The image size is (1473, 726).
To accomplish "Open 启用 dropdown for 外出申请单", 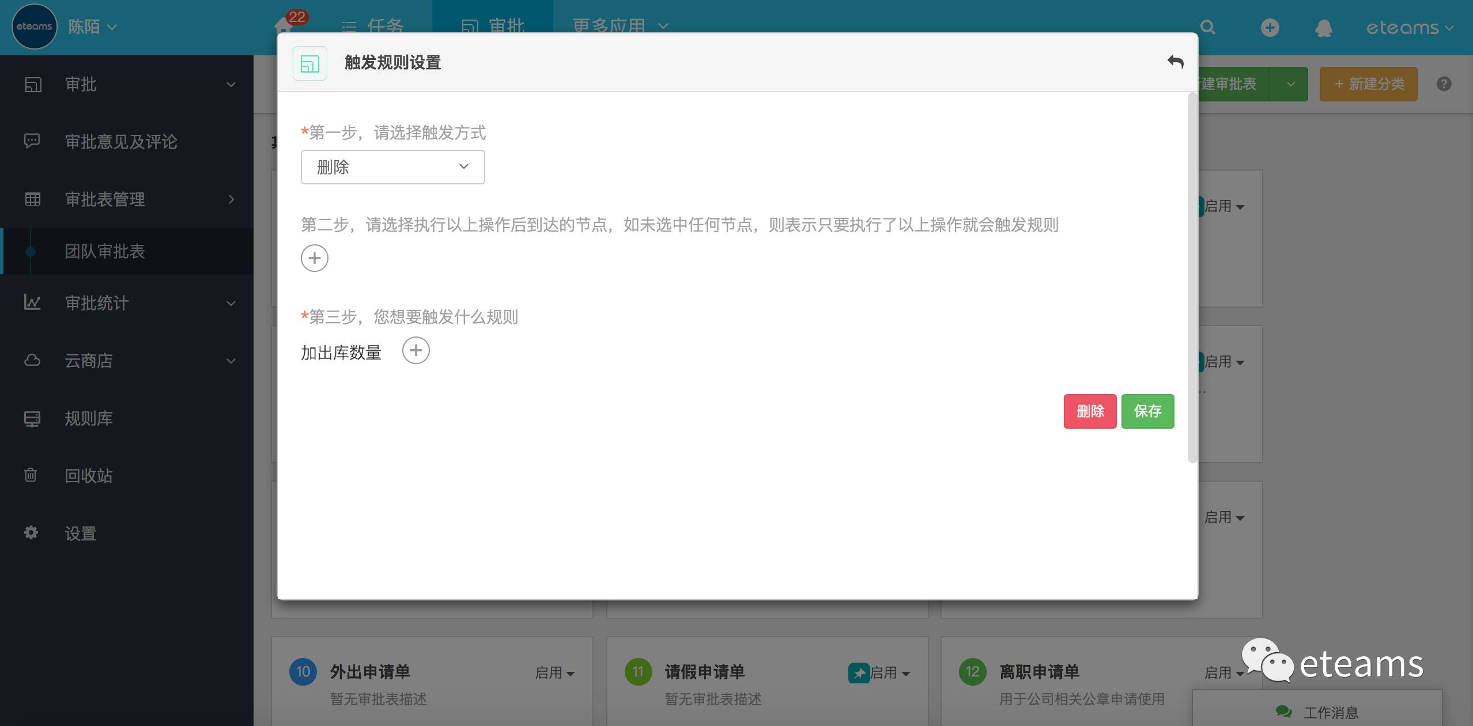I will (554, 672).
